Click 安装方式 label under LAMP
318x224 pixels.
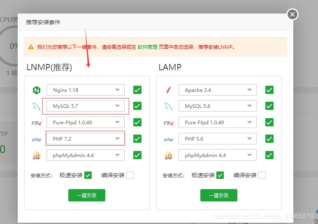point(174,176)
